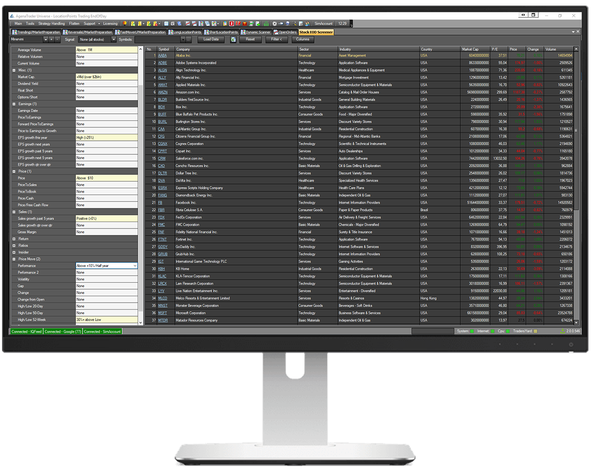The width and height of the screenshot is (601, 472).
Task: Collapse the Sales (1) filter group
Action: click(x=14, y=212)
